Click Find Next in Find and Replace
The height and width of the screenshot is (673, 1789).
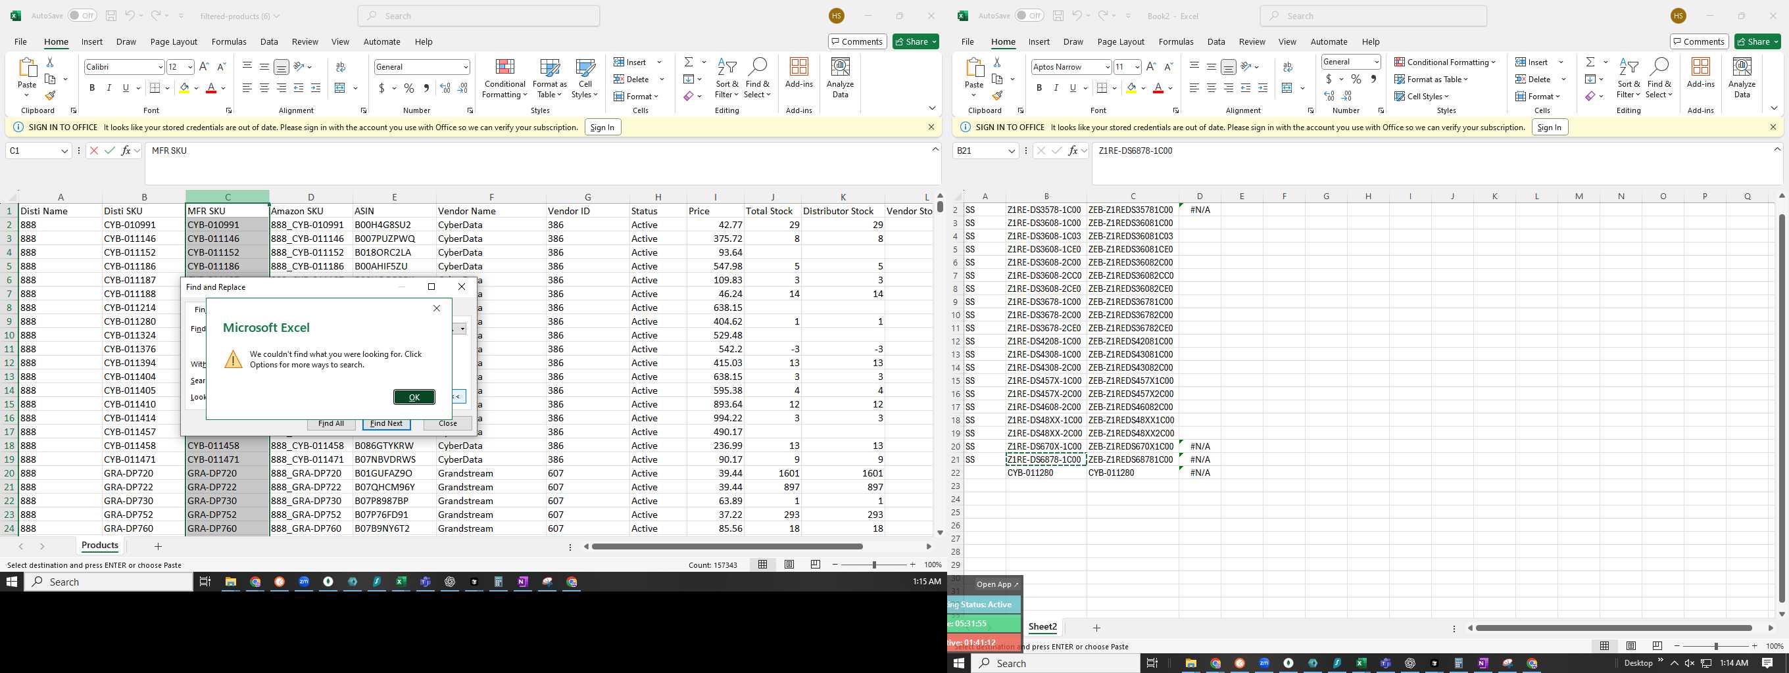coord(386,423)
